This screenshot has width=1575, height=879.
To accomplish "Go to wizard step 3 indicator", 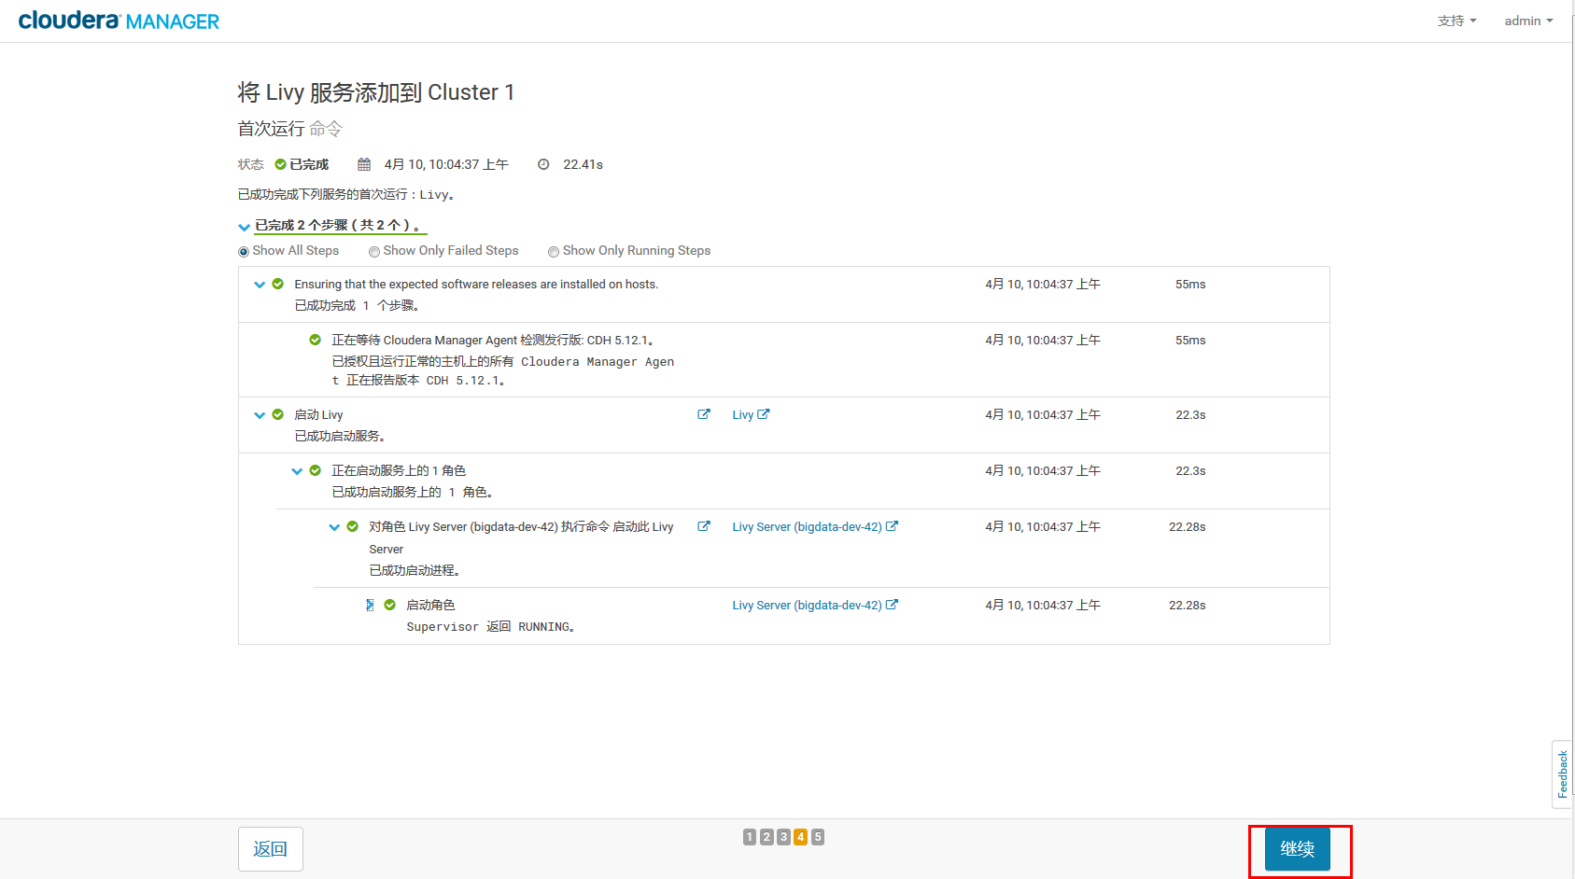I will click(x=783, y=837).
